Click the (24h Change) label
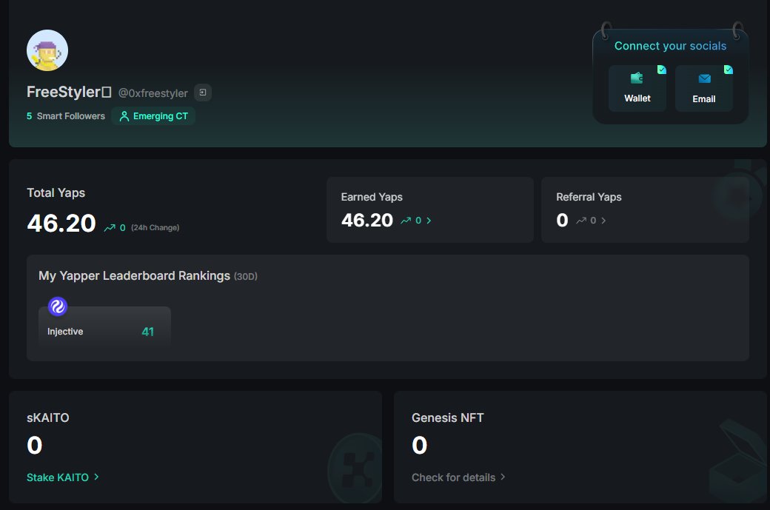Screen dimensions: 770x510 pos(155,228)
